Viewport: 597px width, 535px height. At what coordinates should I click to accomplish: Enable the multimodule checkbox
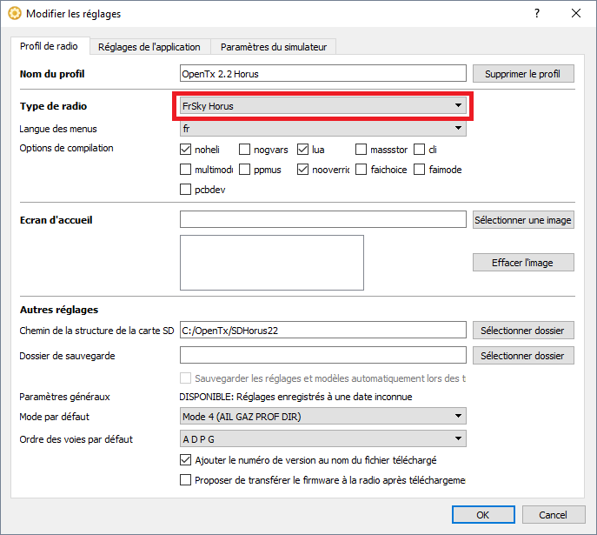(185, 169)
